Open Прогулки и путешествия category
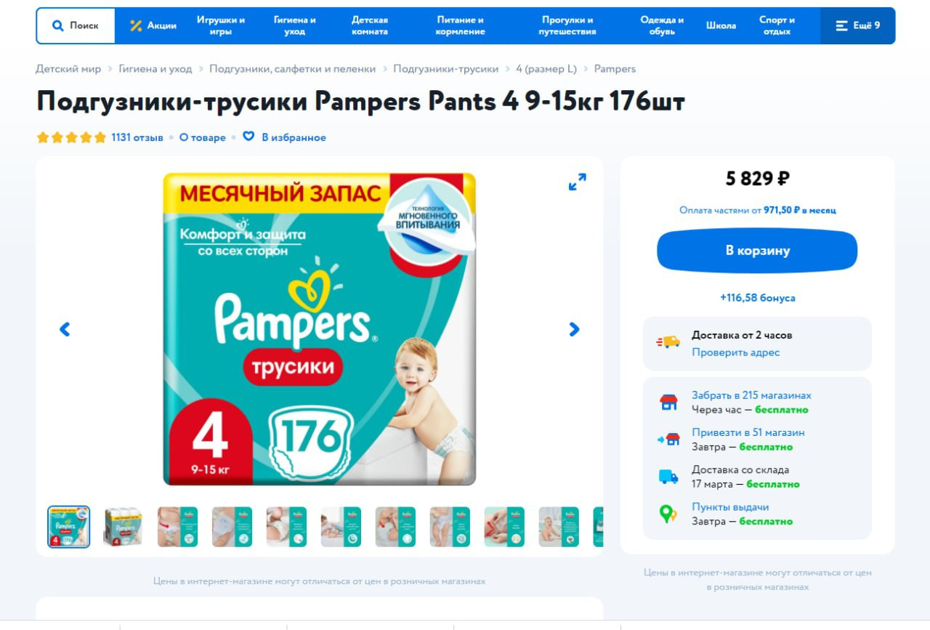The width and height of the screenshot is (930, 630). (567, 25)
